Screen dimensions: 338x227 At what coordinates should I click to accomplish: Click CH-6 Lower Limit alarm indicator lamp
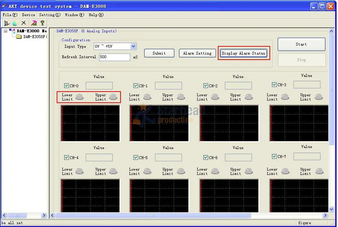coord(215,171)
